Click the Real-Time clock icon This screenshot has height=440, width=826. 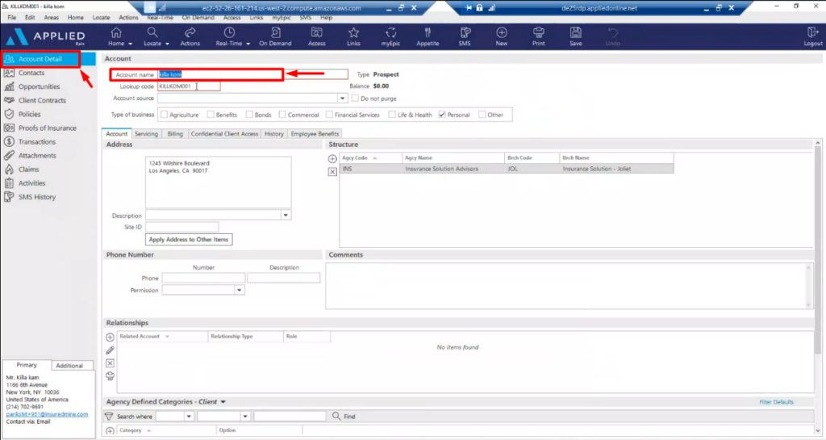(x=229, y=32)
